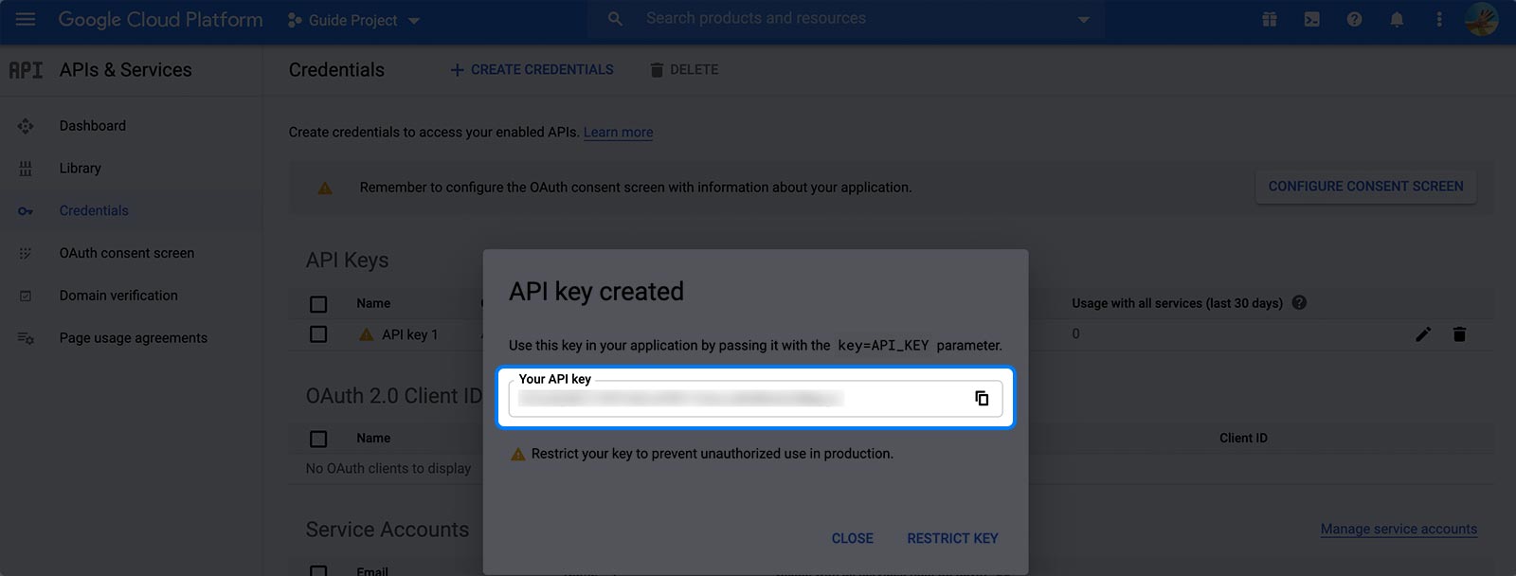
Task: Open OAuth consent screen page
Action: coord(126,253)
